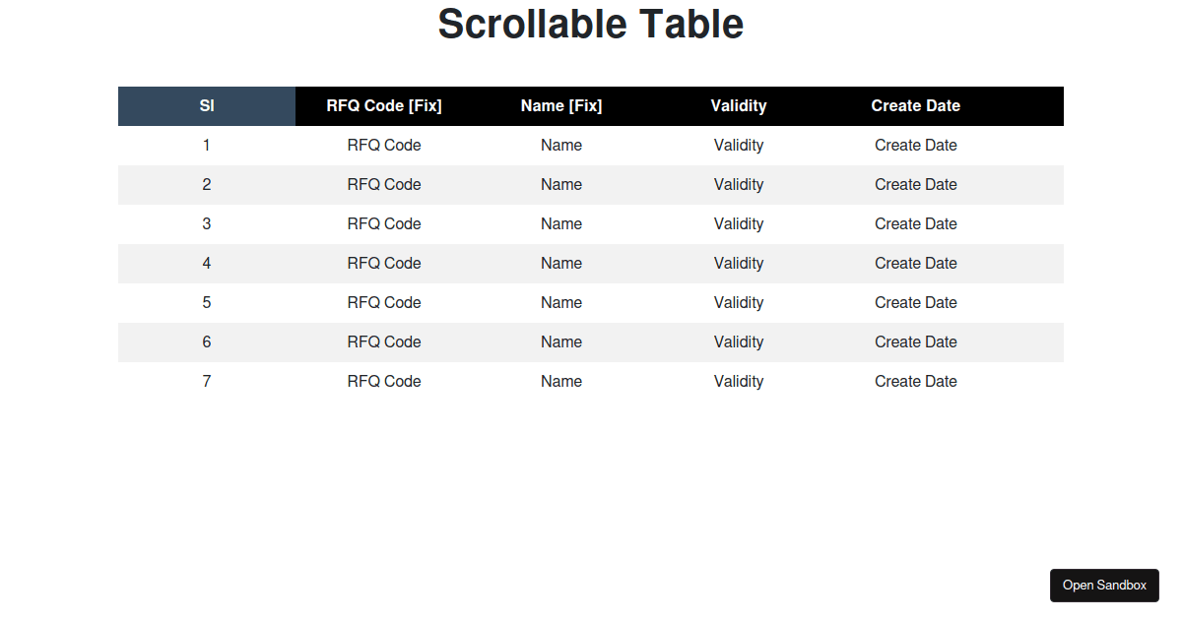Select row 2 in the table
Image resolution: width=1182 pixels, height=620 pixels.
(591, 184)
